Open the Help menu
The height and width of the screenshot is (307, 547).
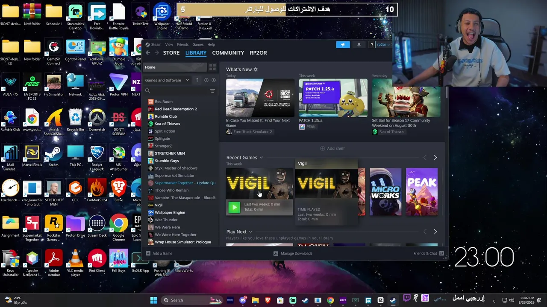(x=211, y=44)
